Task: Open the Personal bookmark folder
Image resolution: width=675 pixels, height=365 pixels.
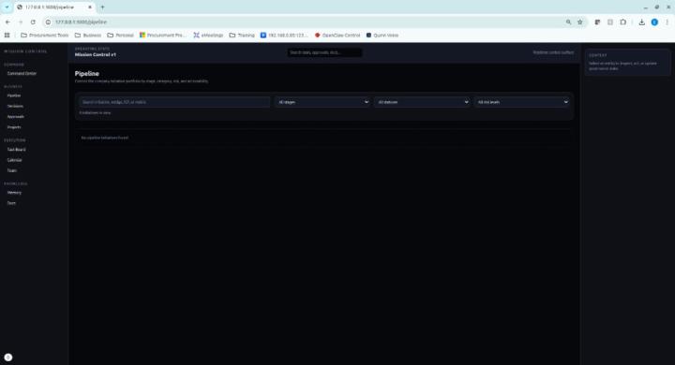Action: [x=121, y=36]
